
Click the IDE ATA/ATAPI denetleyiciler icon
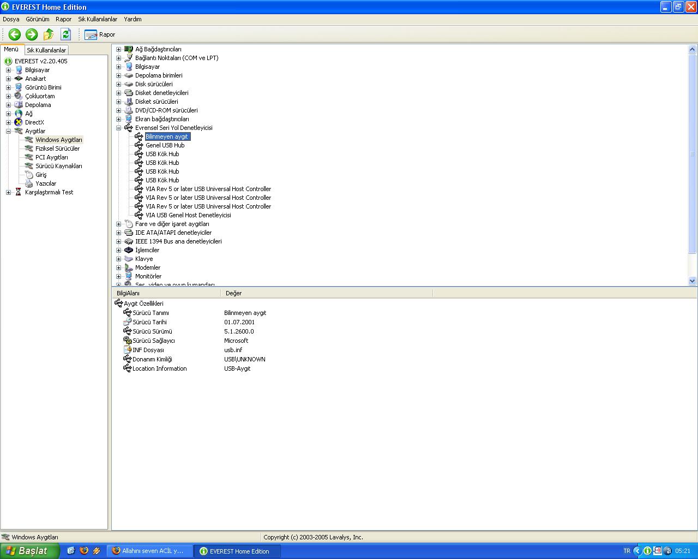[129, 233]
